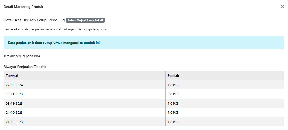The image size is (288, 130).
Task: Select the 08-11-2023 date cell
Action: click(14, 103)
